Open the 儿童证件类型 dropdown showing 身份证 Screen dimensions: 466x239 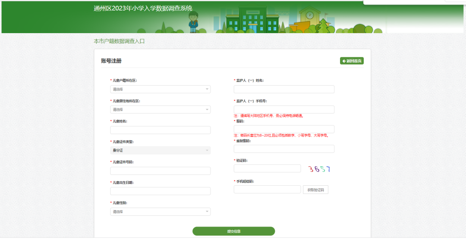160,150
